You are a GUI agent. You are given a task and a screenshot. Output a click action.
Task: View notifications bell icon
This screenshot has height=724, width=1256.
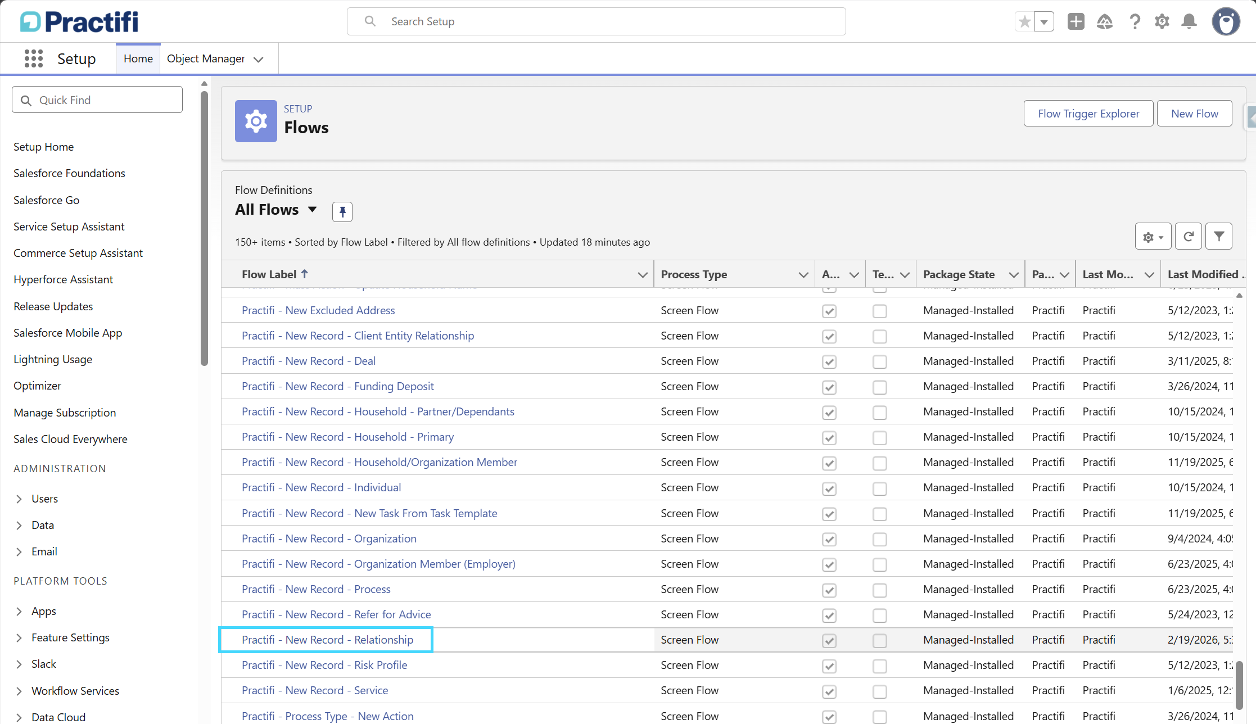pyautogui.click(x=1189, y=22)
